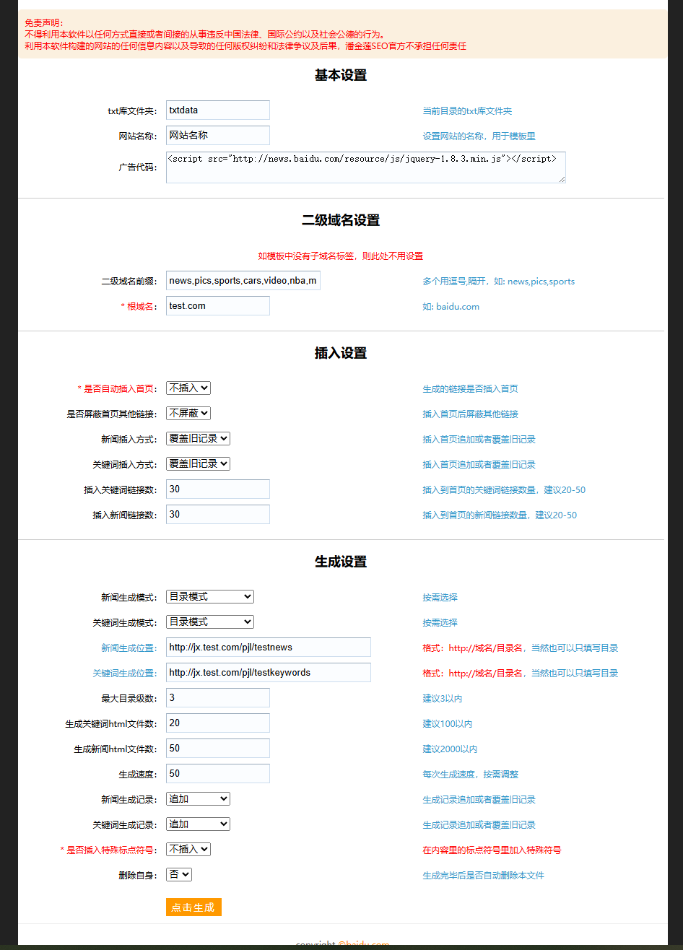Open the 新闻生成模式 dropdown

pyautogui.click(x=209, y=596)
